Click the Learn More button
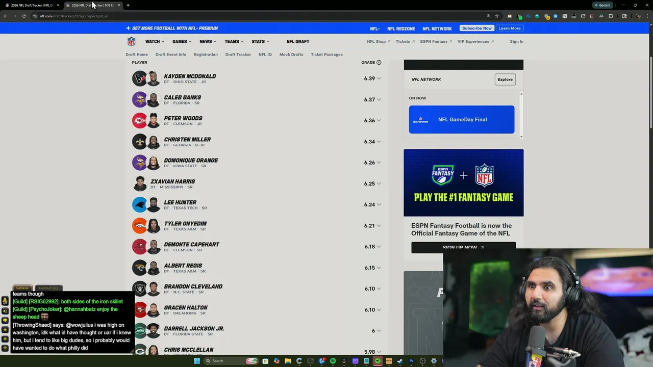653x367 pixels. [x=510, y=28]
